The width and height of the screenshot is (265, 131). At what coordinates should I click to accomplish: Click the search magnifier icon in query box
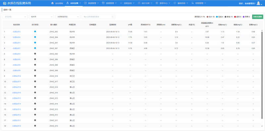coord(113,17)
